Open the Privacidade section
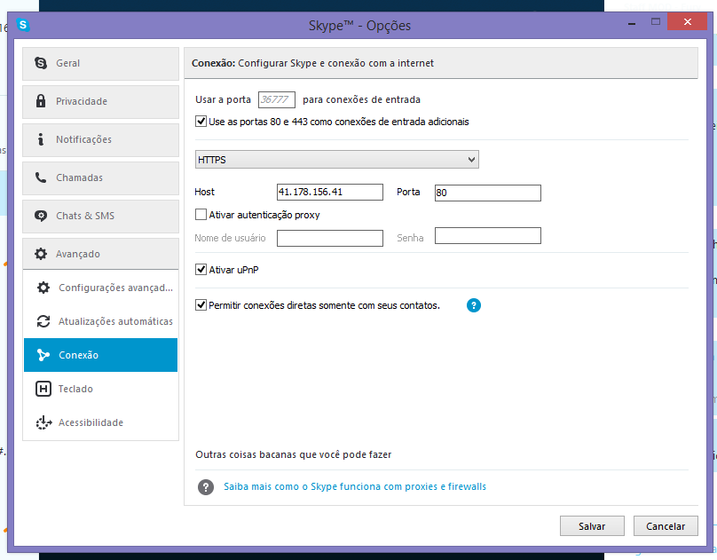The height and width of the screenshot is (560, 717). (x=100, y=101)
